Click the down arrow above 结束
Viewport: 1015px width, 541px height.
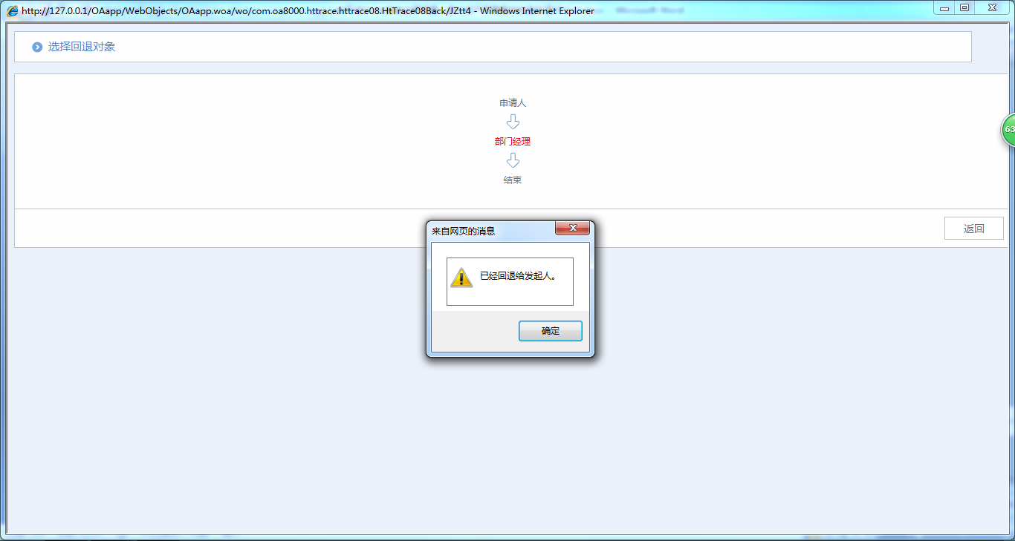513,161
